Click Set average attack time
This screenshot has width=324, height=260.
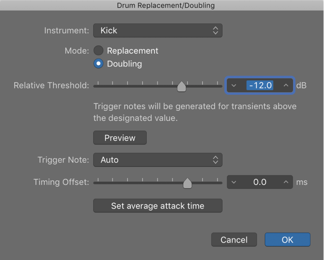158,206
